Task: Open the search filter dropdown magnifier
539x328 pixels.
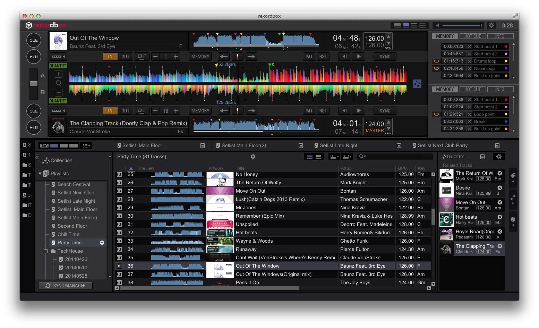Action: tap(362, 157)
